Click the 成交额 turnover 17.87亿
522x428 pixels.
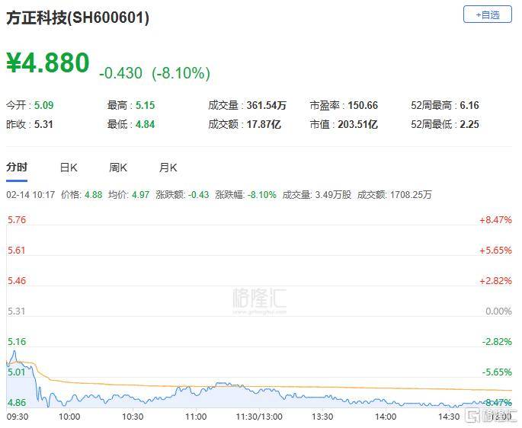(x=264, y=124)
